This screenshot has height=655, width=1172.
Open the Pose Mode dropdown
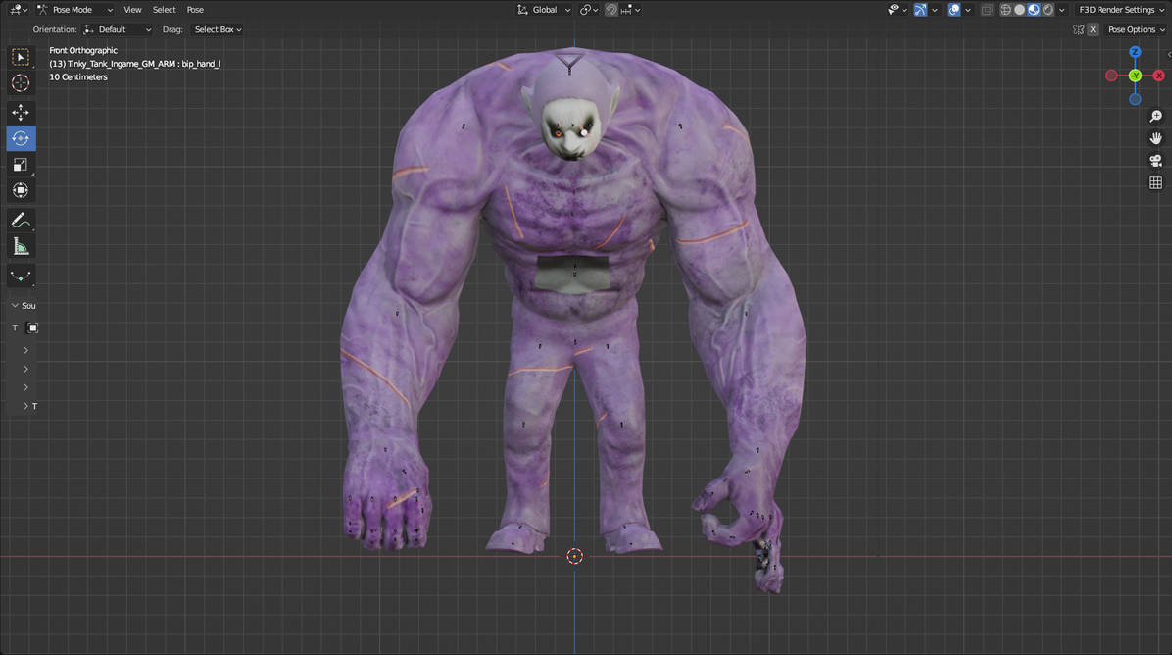coord(74,10)
